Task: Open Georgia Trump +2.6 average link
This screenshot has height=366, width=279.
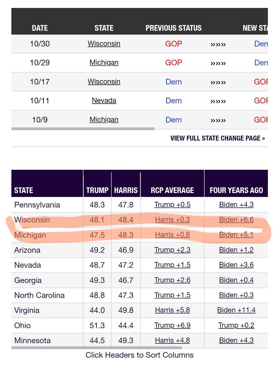Action: [x=172, y=280]
